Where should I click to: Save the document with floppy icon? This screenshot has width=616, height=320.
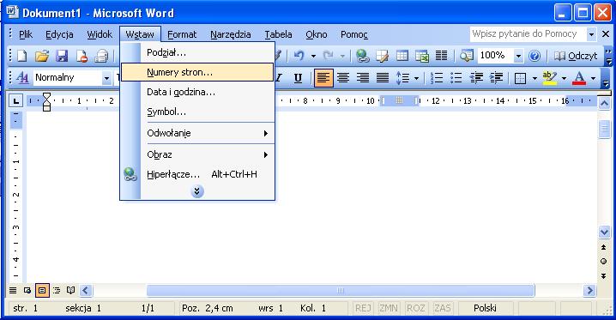tap(62, 56)
